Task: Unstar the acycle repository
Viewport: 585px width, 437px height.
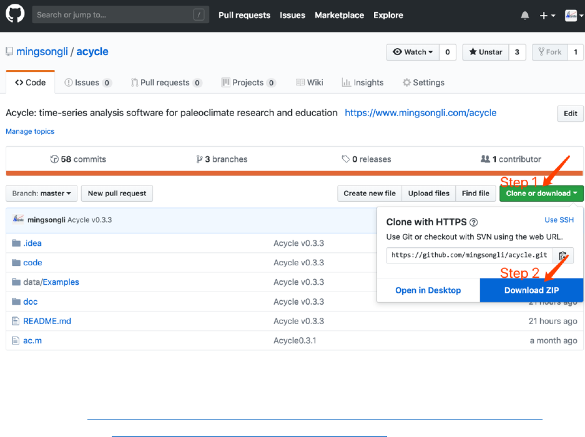Action: pyautogui.click(x=486, y=52)
